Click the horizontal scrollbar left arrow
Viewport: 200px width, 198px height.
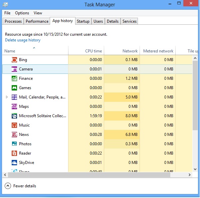point(5,175)
